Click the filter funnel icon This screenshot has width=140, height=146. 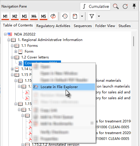pyautogui.click(x=92, y=16)
